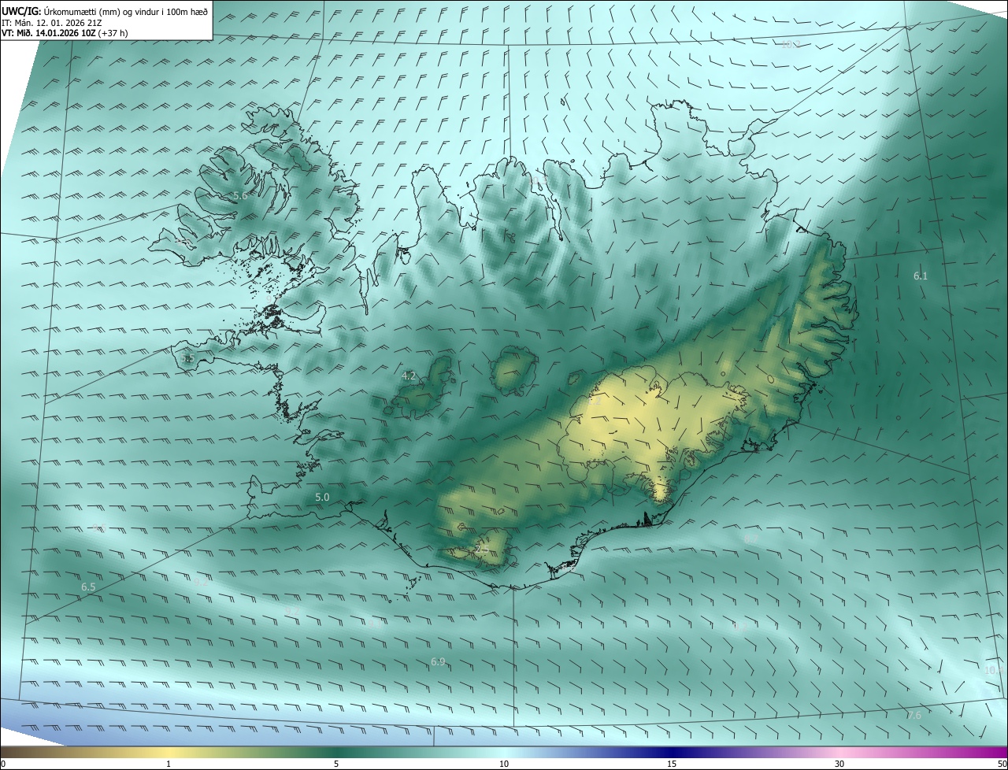The width and height of the screenshot is (1008, 770).
Task: Click the 6.1 value off the east coast
Action: (x=921, y=276)
